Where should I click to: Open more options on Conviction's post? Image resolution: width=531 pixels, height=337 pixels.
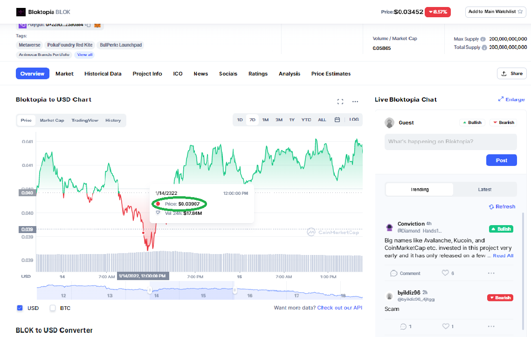(x=491, y=273)
